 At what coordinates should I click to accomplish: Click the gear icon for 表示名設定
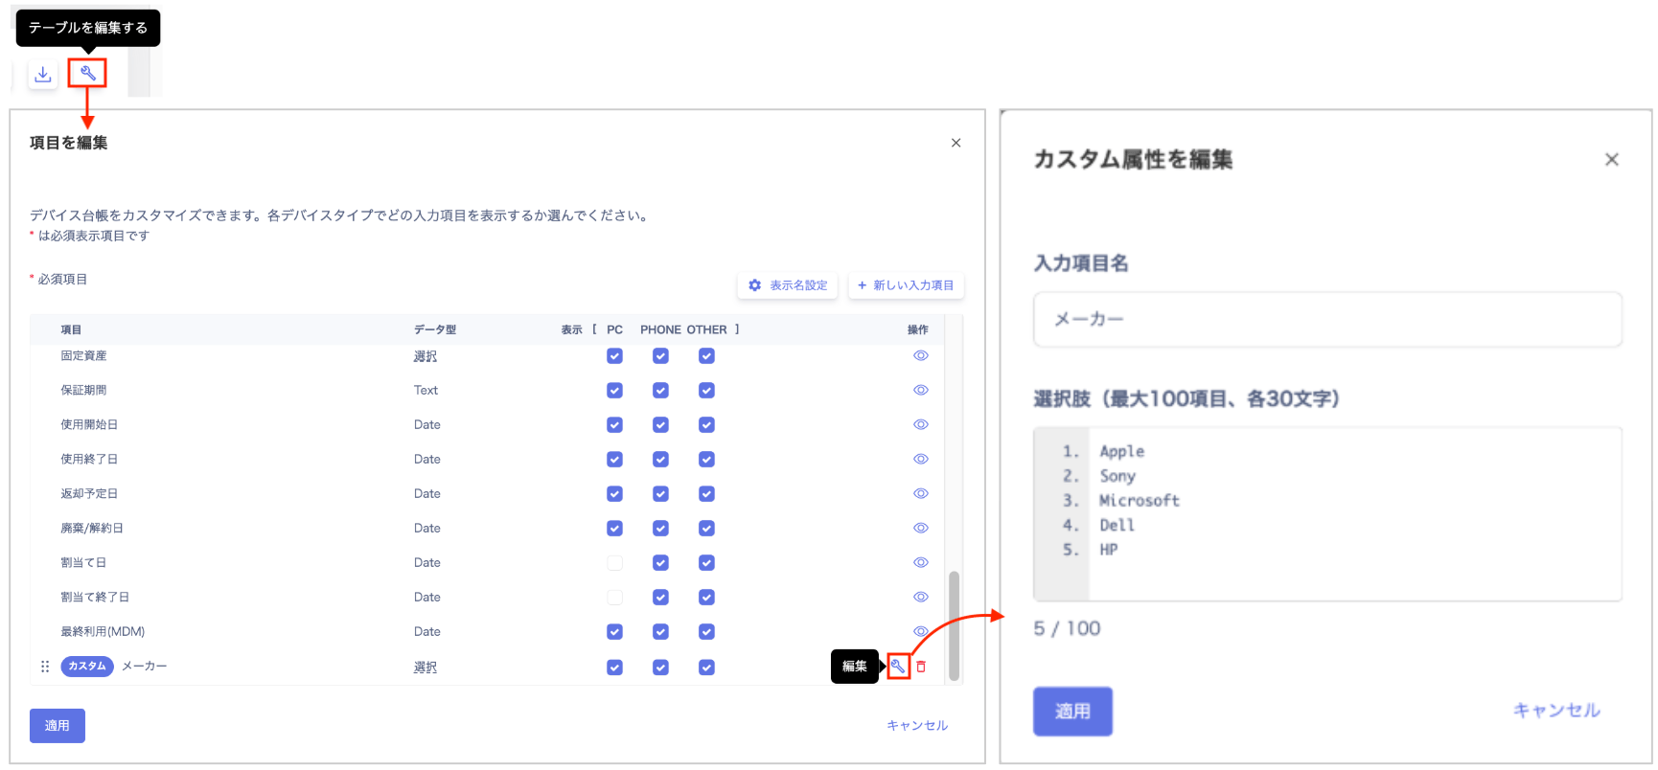(x=755, y=285)
